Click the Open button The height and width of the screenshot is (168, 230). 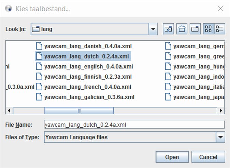(x=172, y=157)
